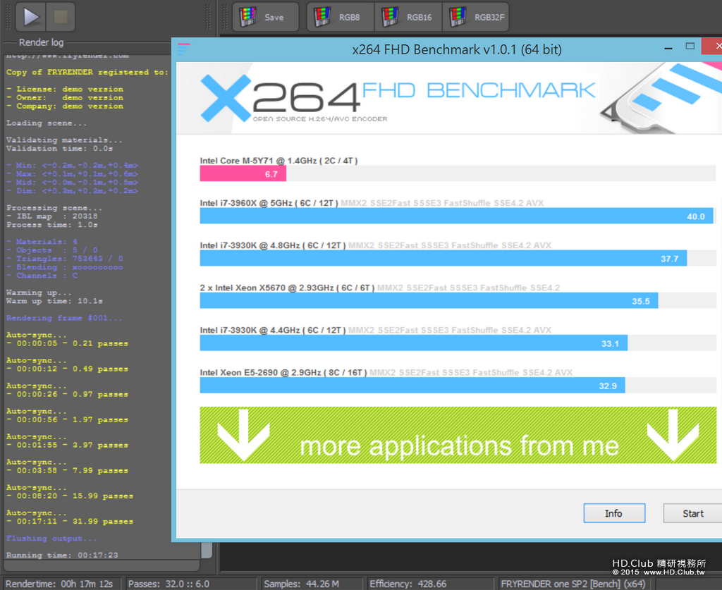Switch output to RGB32F format
Screen dimensions: 722x590
pyautogui.click(x=476, y=17)
